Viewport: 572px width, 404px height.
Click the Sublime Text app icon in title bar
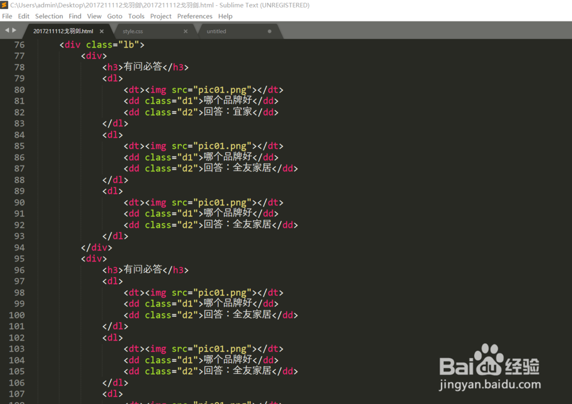[4, 5]
